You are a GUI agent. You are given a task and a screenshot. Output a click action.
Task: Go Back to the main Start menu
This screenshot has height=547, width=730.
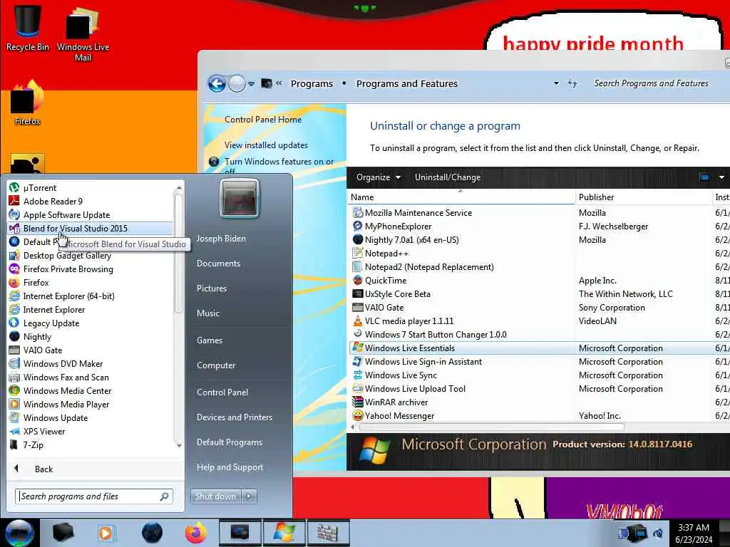(43, 469)
